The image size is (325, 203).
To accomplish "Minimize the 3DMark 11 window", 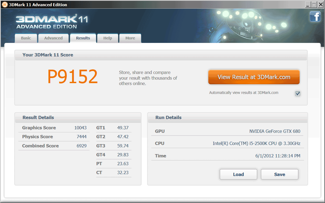I will pos(308,5).
